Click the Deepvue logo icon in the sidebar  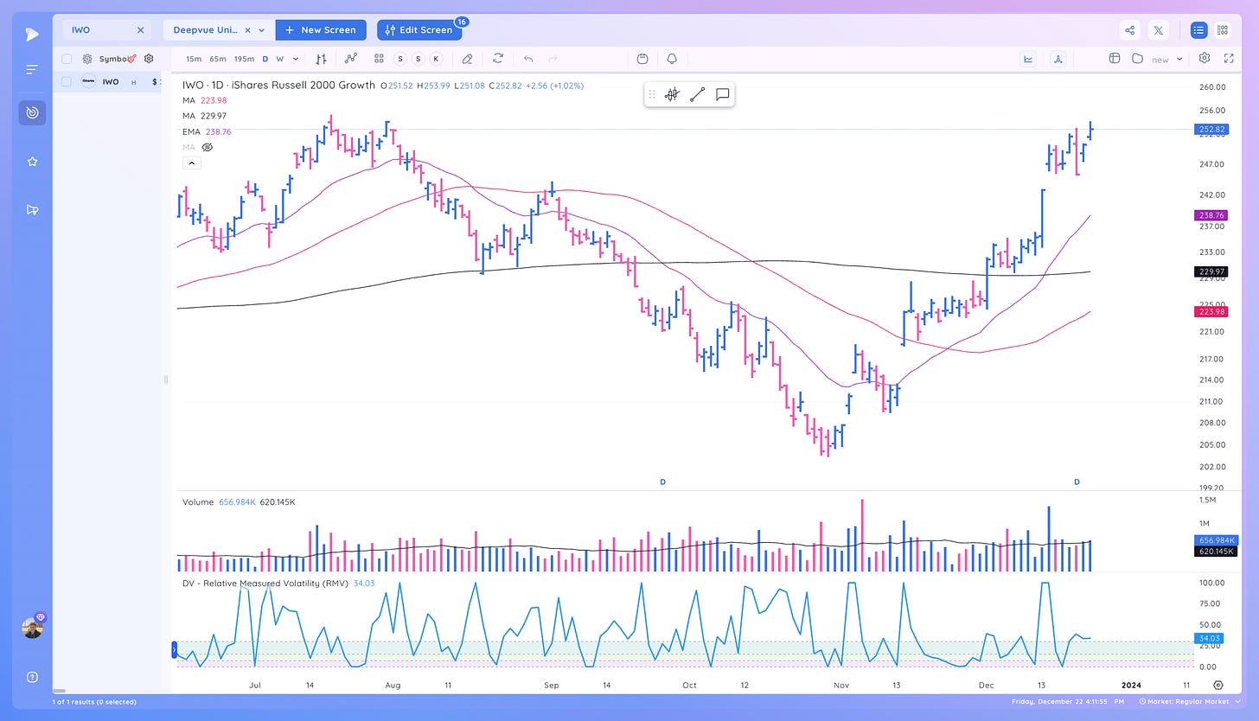[x=32, y=34]
